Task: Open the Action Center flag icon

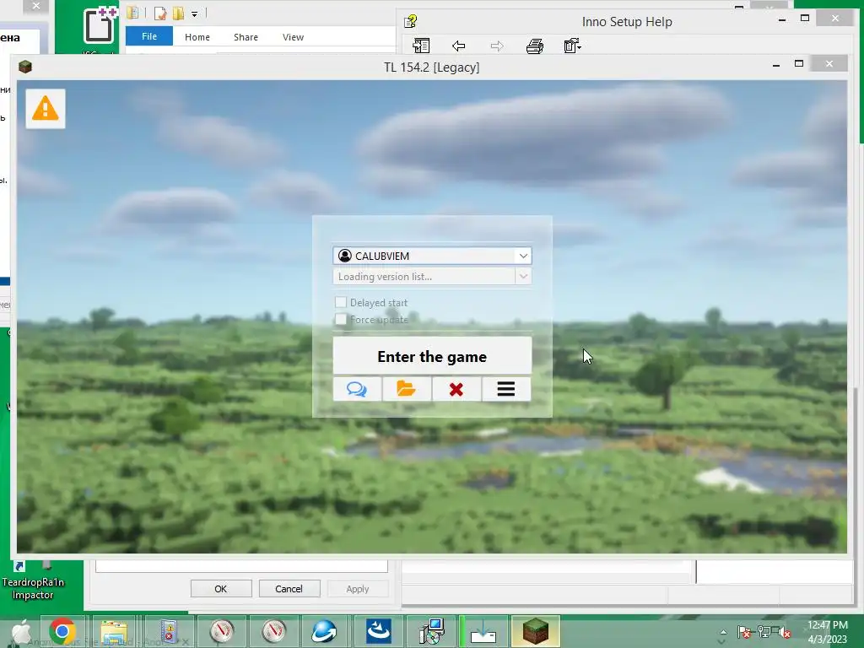Action: [x=744, y=632]
